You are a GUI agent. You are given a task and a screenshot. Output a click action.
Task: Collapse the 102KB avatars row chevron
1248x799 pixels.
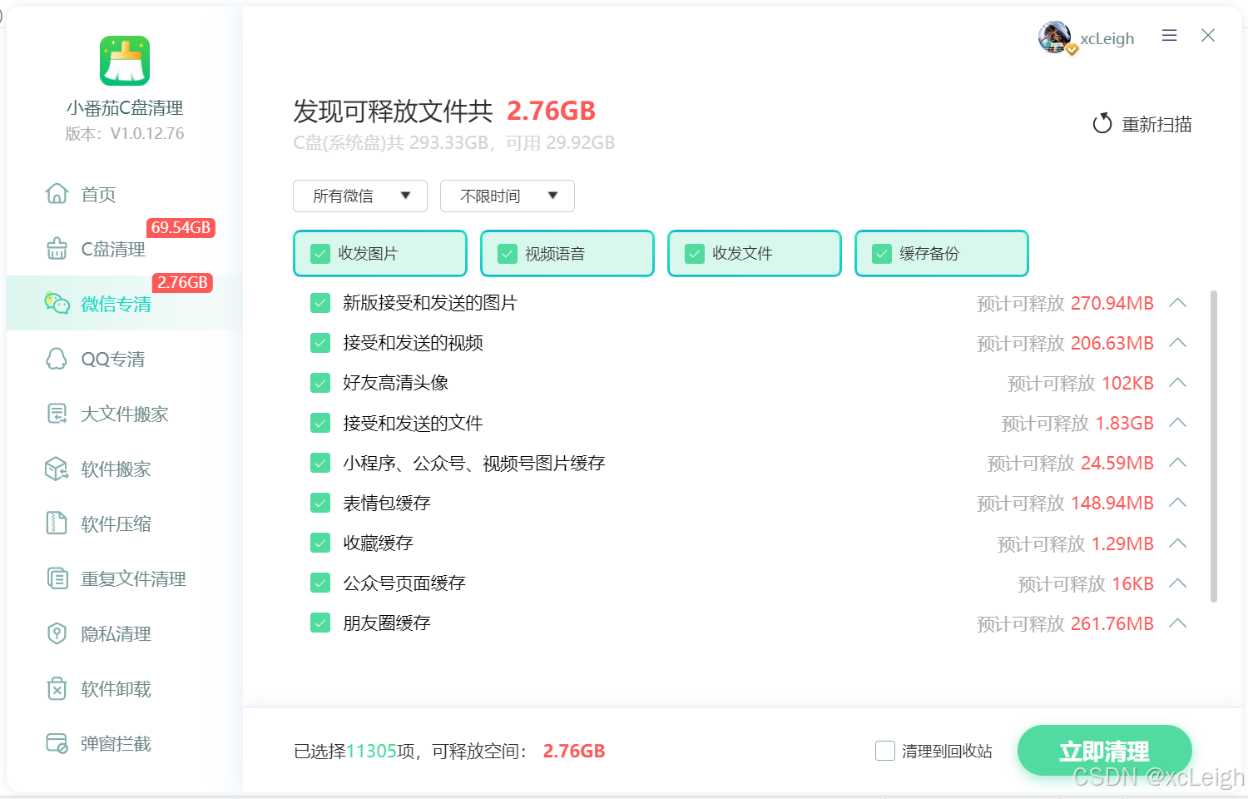click(1177, 383)
